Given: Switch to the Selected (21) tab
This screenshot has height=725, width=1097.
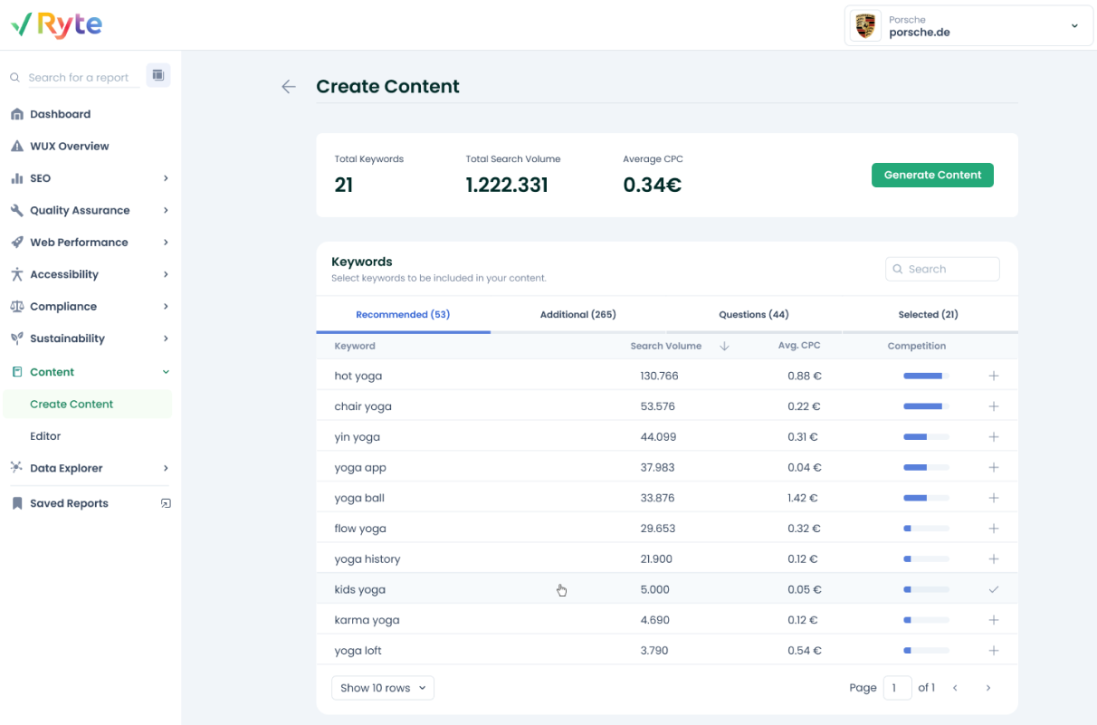Looking at the screenshot, I should click(929, 315).
